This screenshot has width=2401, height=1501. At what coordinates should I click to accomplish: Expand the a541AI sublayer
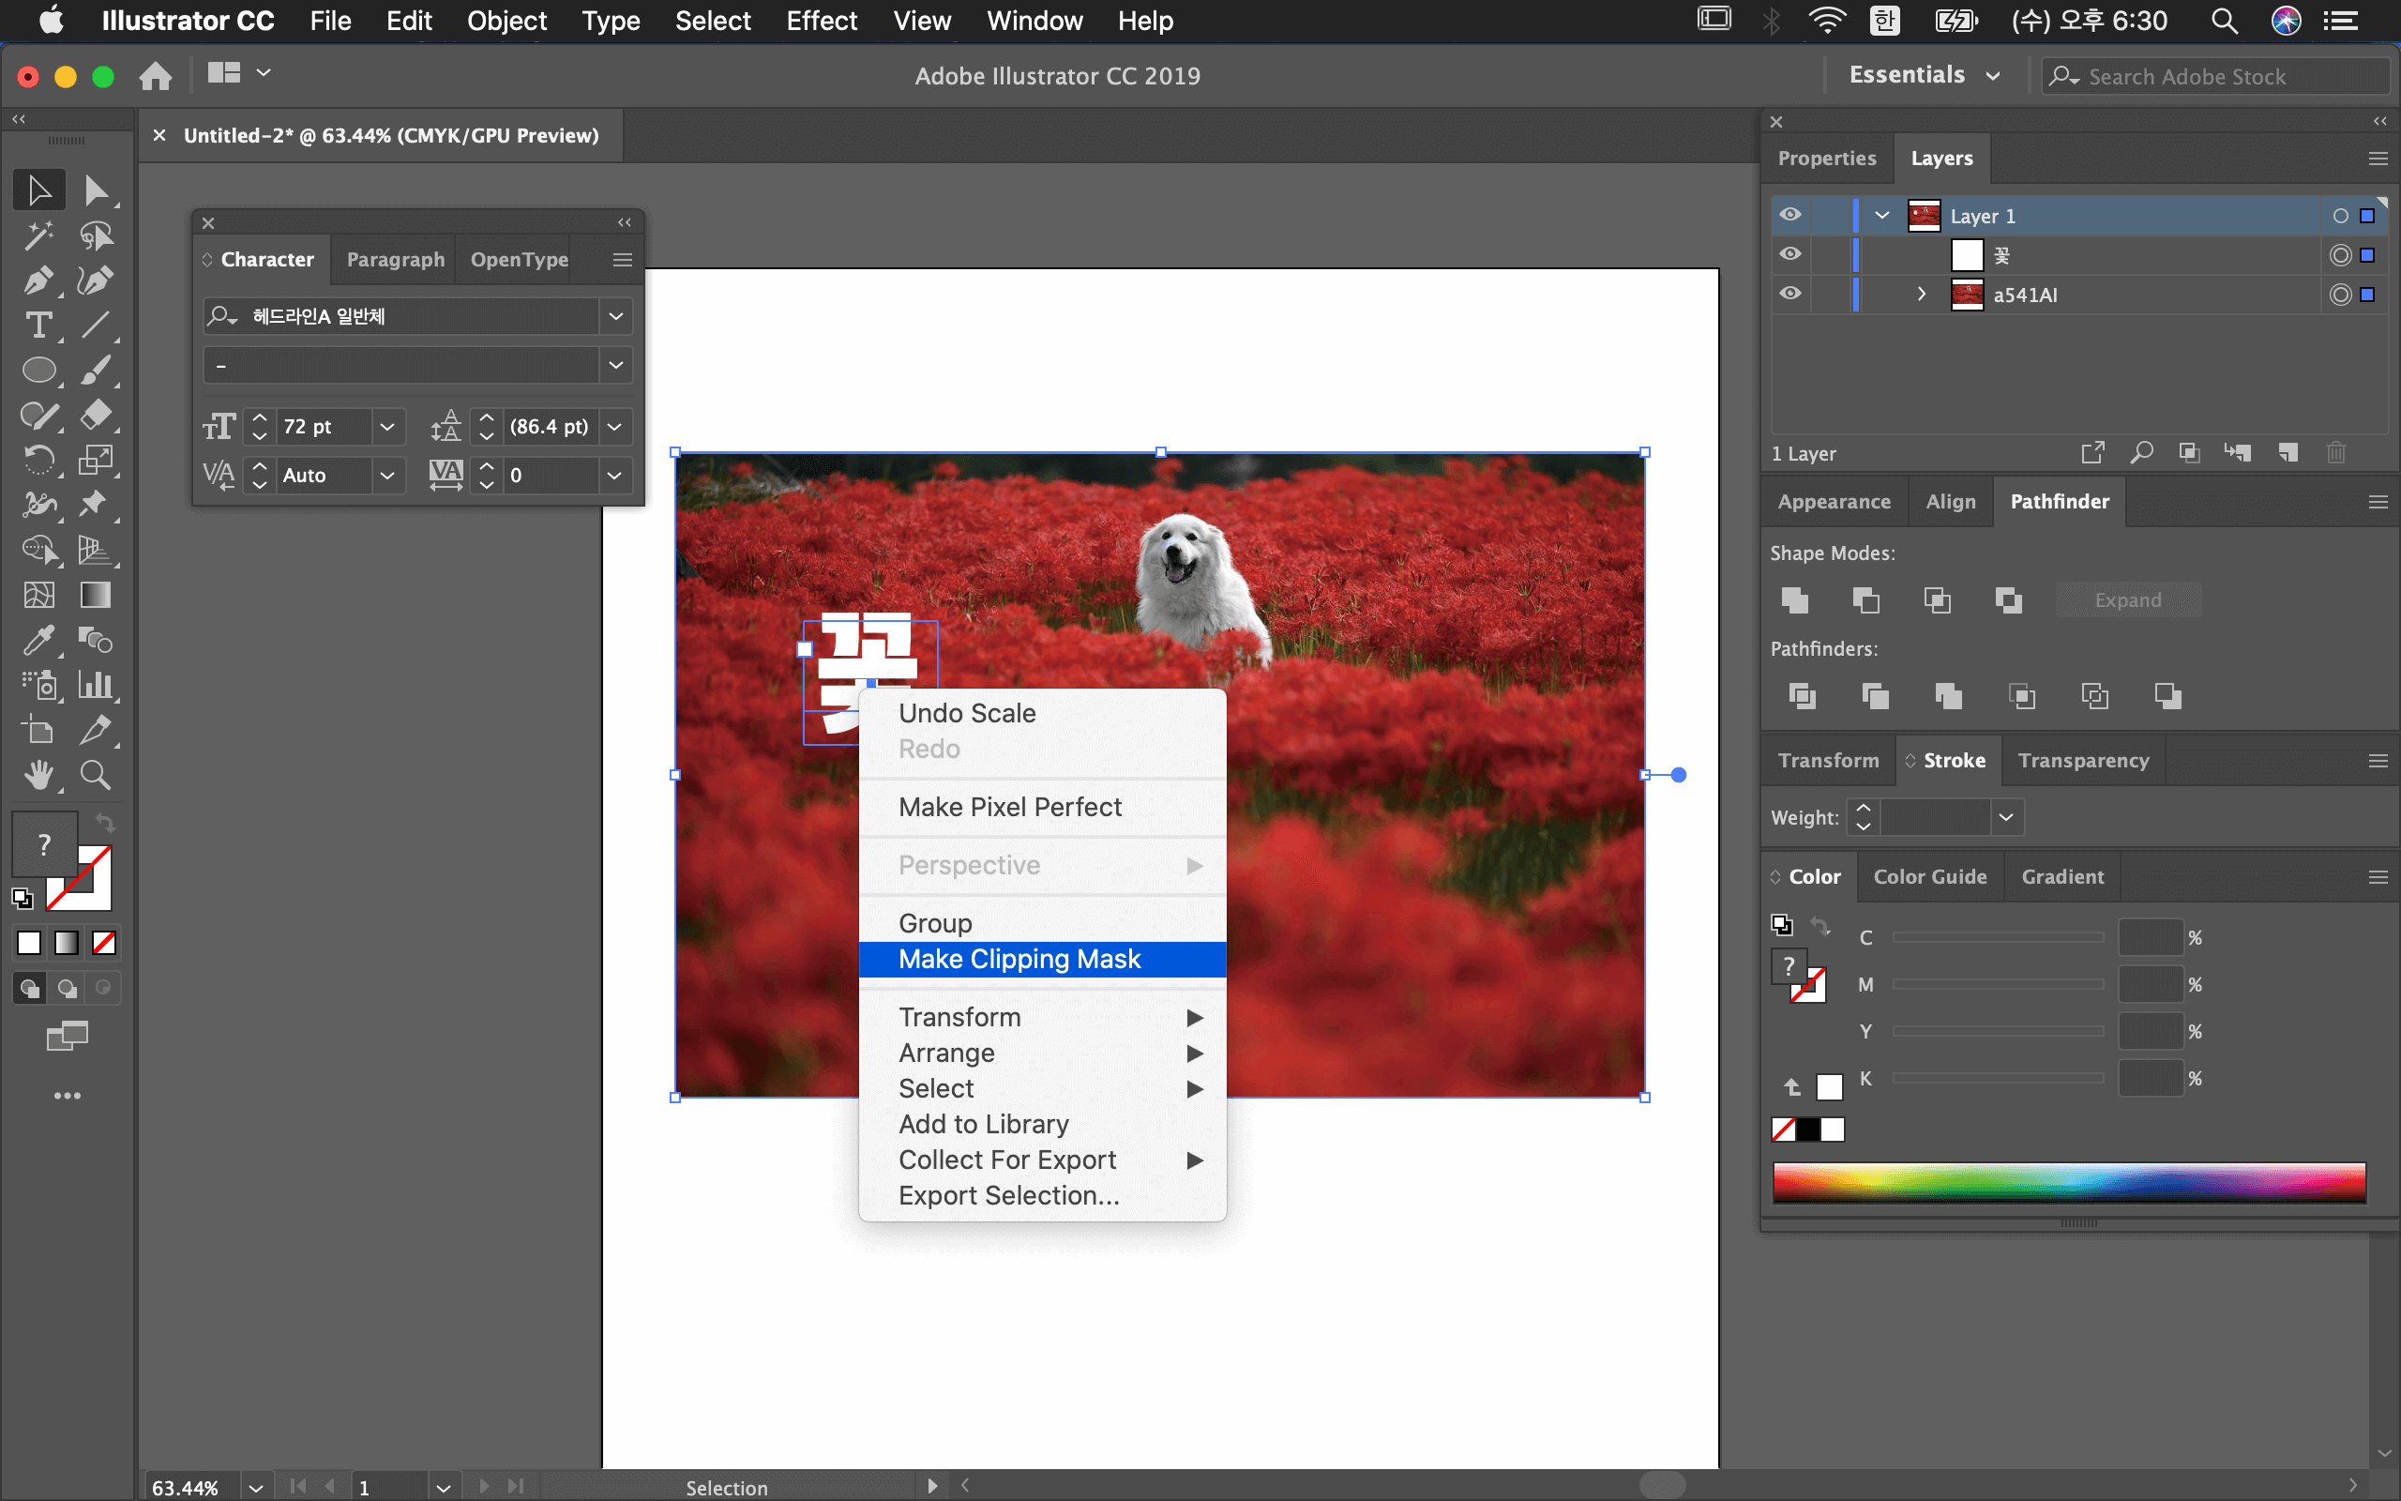click(1922, 294)
